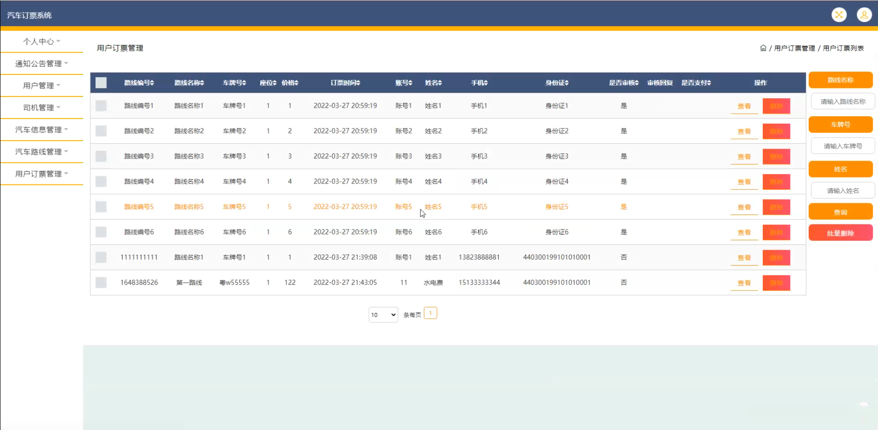Open the 用户订票管理 sidebar menu item
The height and width of the screenshot is (430, 878).
(x=42, y=174)
